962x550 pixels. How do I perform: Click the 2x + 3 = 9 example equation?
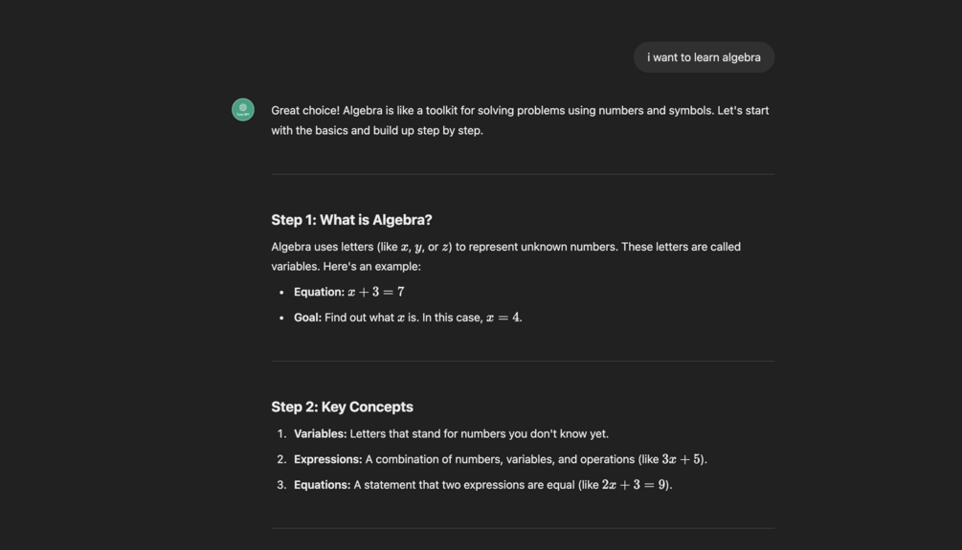tap(635, 485)
